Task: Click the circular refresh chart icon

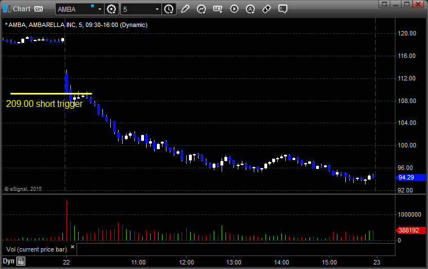Action: [201, 9]
